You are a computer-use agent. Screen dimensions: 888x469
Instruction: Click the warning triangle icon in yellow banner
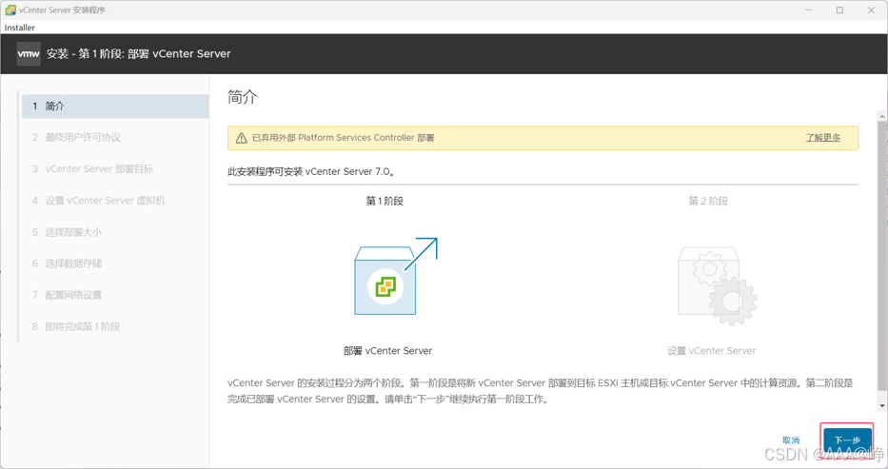242,138
